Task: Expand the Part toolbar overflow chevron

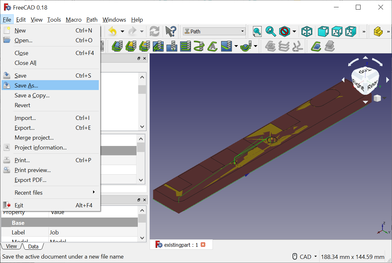Action: (389, 31)
